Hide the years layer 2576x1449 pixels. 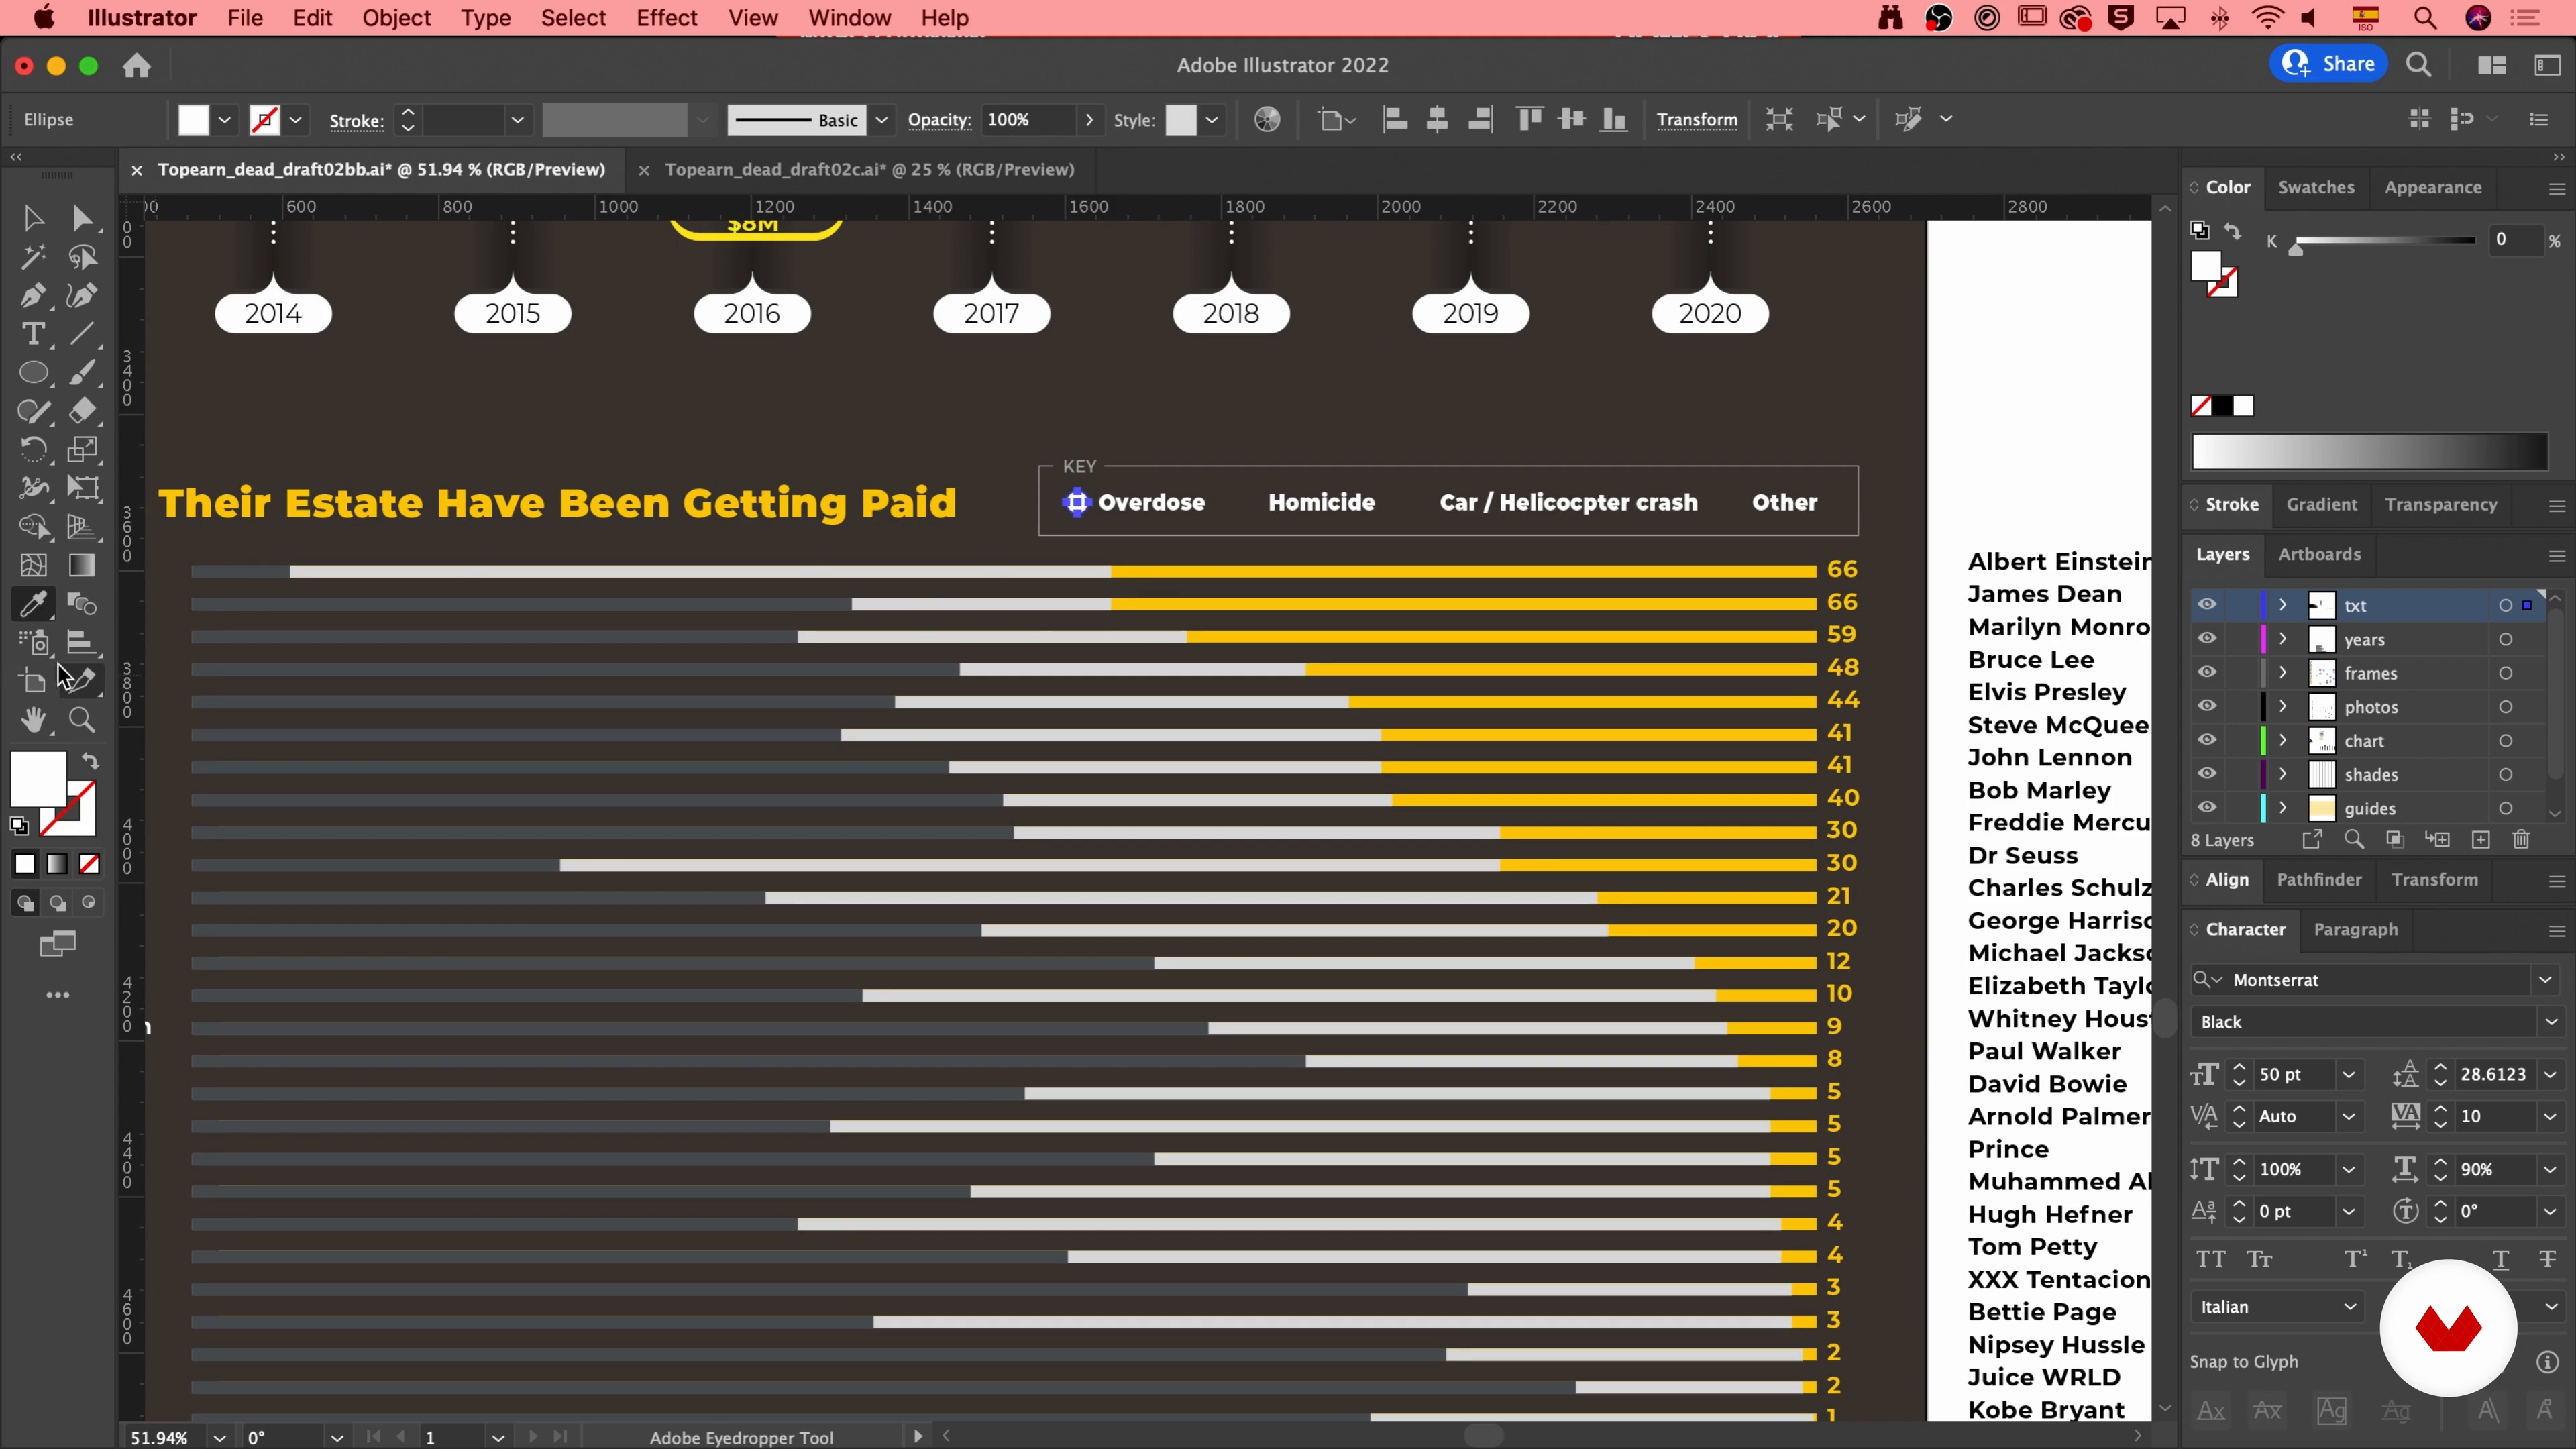pos(2207,639)
